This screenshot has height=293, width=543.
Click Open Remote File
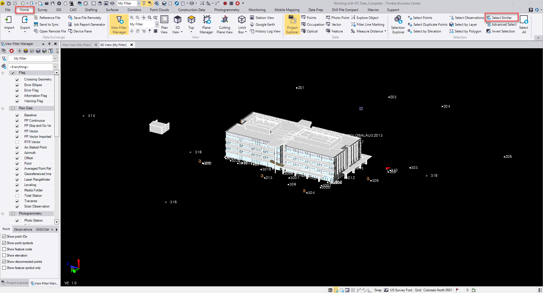(50, 31)
